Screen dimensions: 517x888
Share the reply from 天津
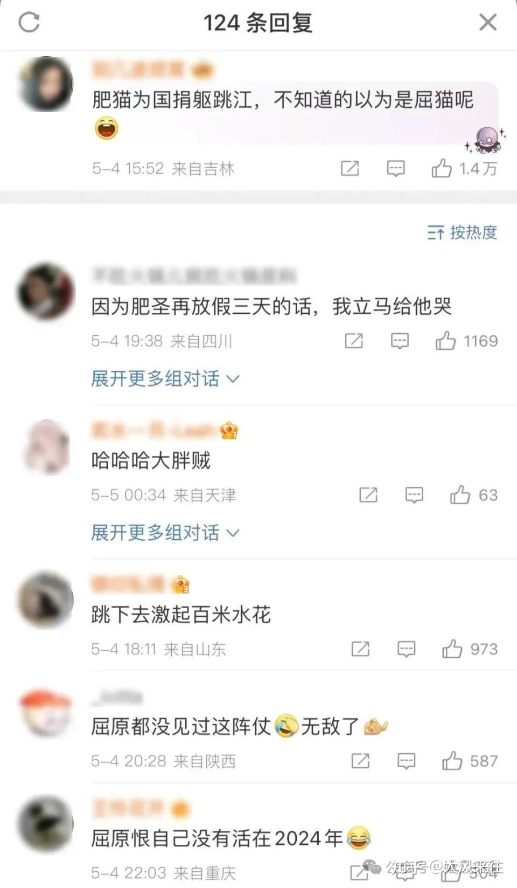(368, 495)
